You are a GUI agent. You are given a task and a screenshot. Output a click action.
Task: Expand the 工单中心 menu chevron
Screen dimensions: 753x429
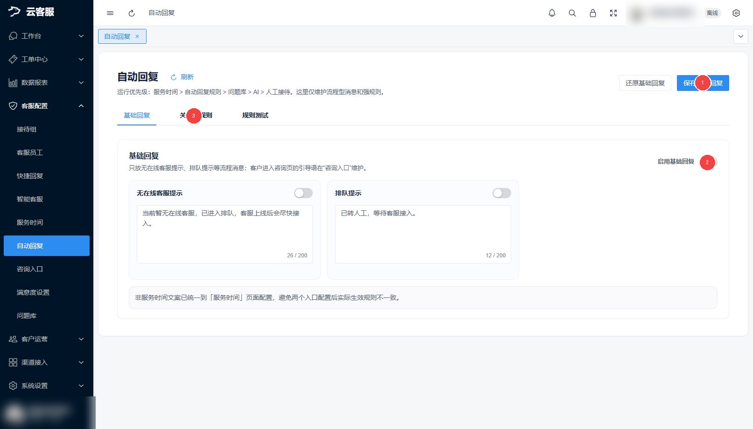click(x=81, y=59)
